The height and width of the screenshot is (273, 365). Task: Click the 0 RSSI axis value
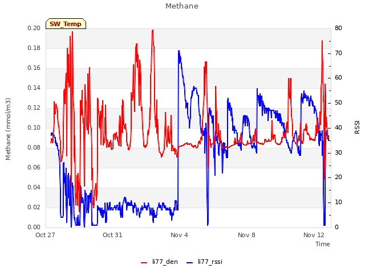tap(336, 227)
